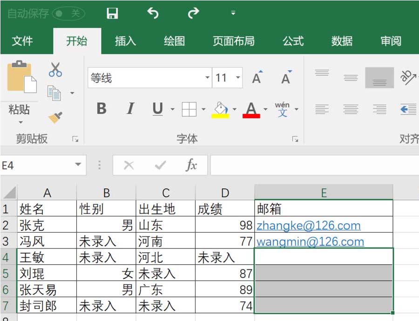The height and width of the screenshot is (321, 419).
Task: Click the cell with score 98
Action: [225, 225]
